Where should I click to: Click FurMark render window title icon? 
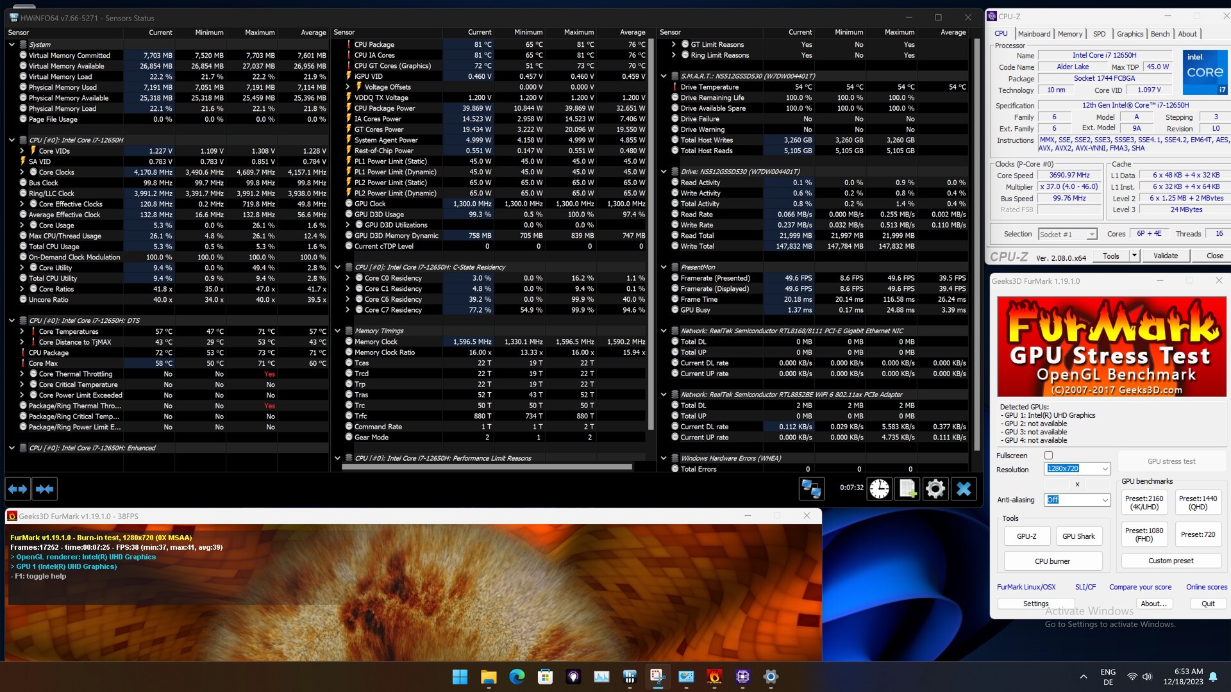(x=12, y=516)
